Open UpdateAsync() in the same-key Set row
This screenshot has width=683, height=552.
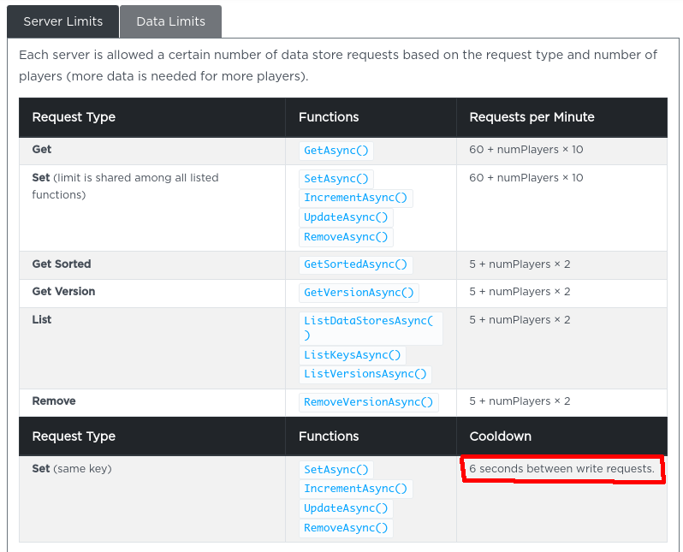click(x=346, y=508)
